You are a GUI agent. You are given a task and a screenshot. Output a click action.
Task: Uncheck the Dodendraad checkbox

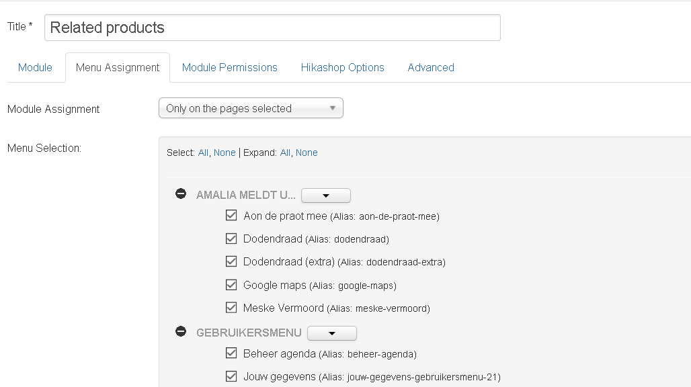[232, 239]
